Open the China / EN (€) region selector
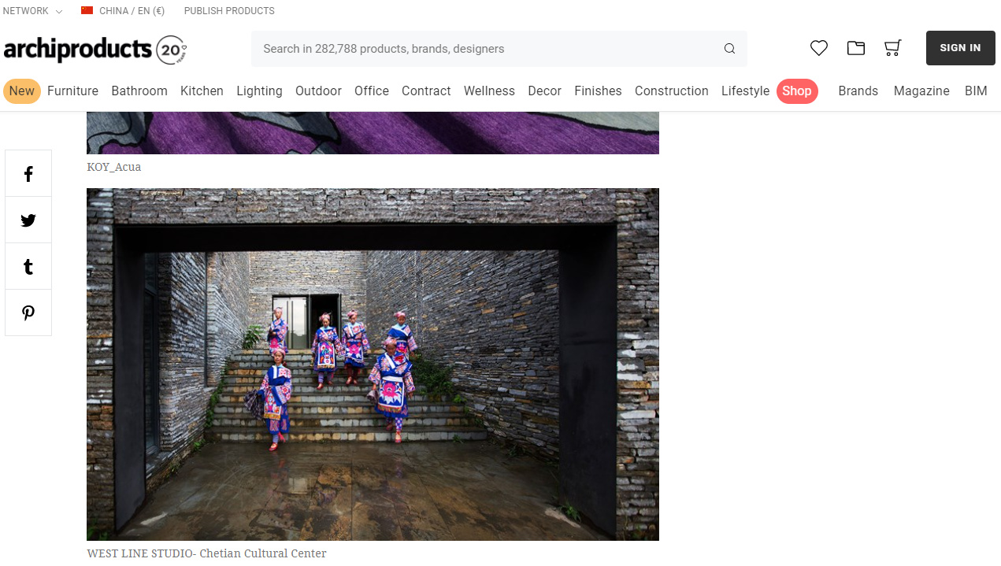The width and height of the screenshot is (1001, 566). pyautogui.click(x=123, y=11)
